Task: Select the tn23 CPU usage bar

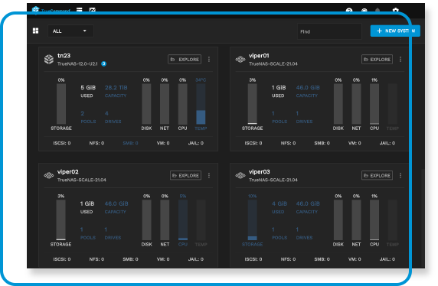Action: 183,104
